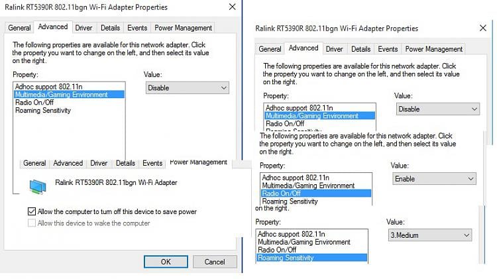Open Driver tab in right window
497x279 pixels.
coord(335,49)
